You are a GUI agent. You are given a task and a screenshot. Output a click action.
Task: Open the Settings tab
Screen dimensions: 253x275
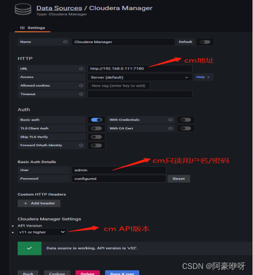click(x=33, y=28)
